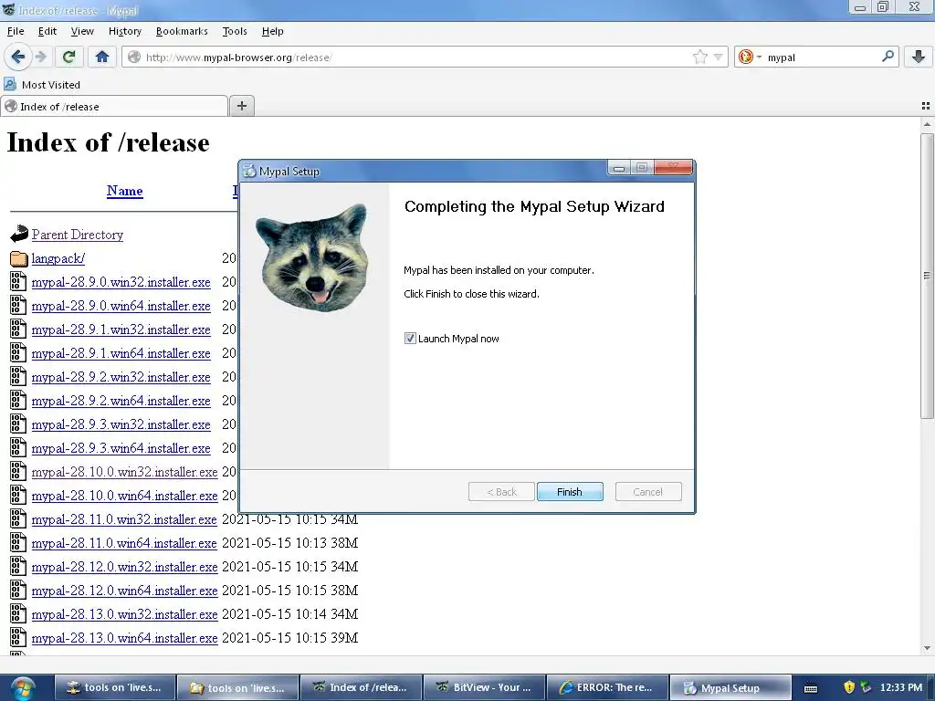Click Finish in the Mypal Setup wizard
935x701 pixels.
tap(570, 492)
